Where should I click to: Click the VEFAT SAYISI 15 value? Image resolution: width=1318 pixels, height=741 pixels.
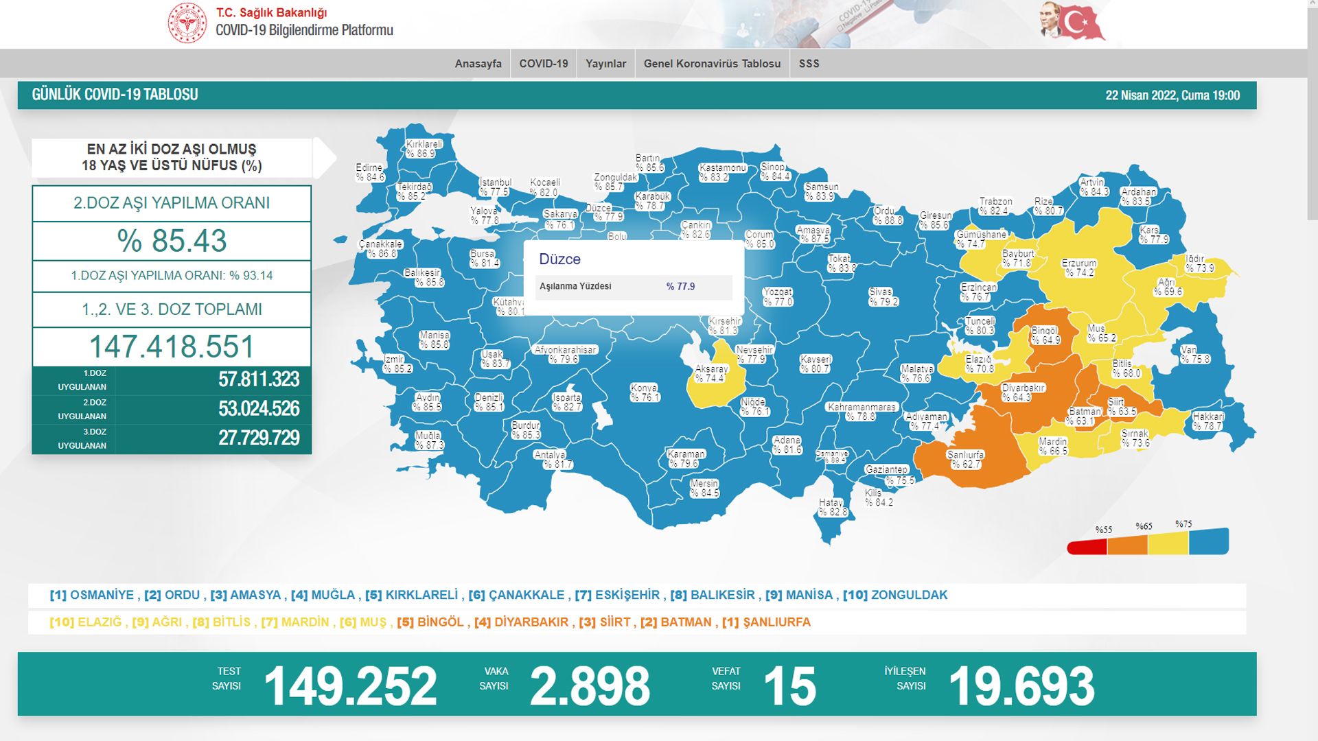point(789,685)
